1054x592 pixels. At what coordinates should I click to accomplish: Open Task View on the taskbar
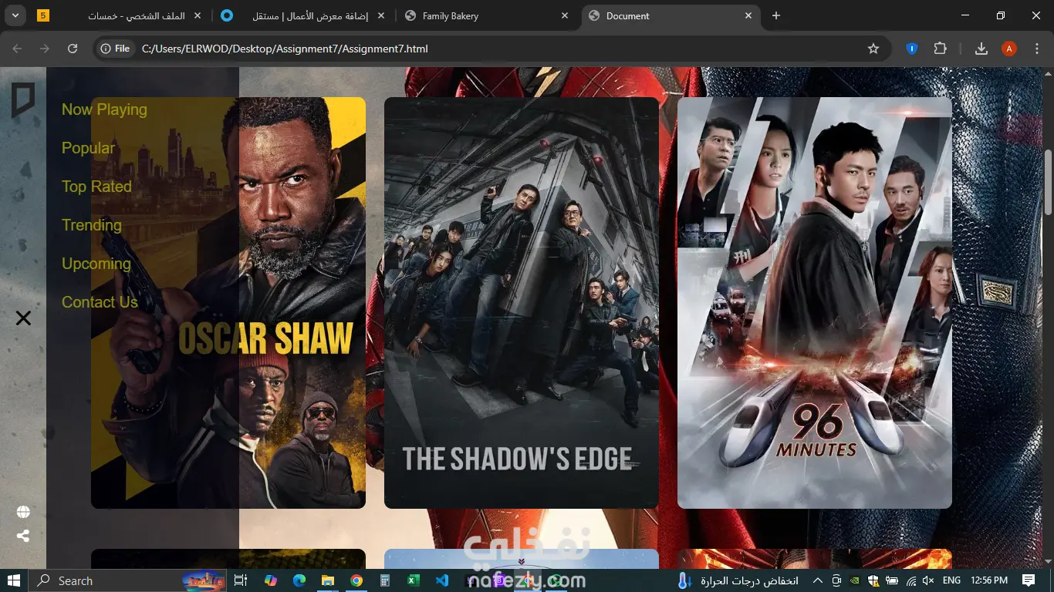tap(241, 580)
